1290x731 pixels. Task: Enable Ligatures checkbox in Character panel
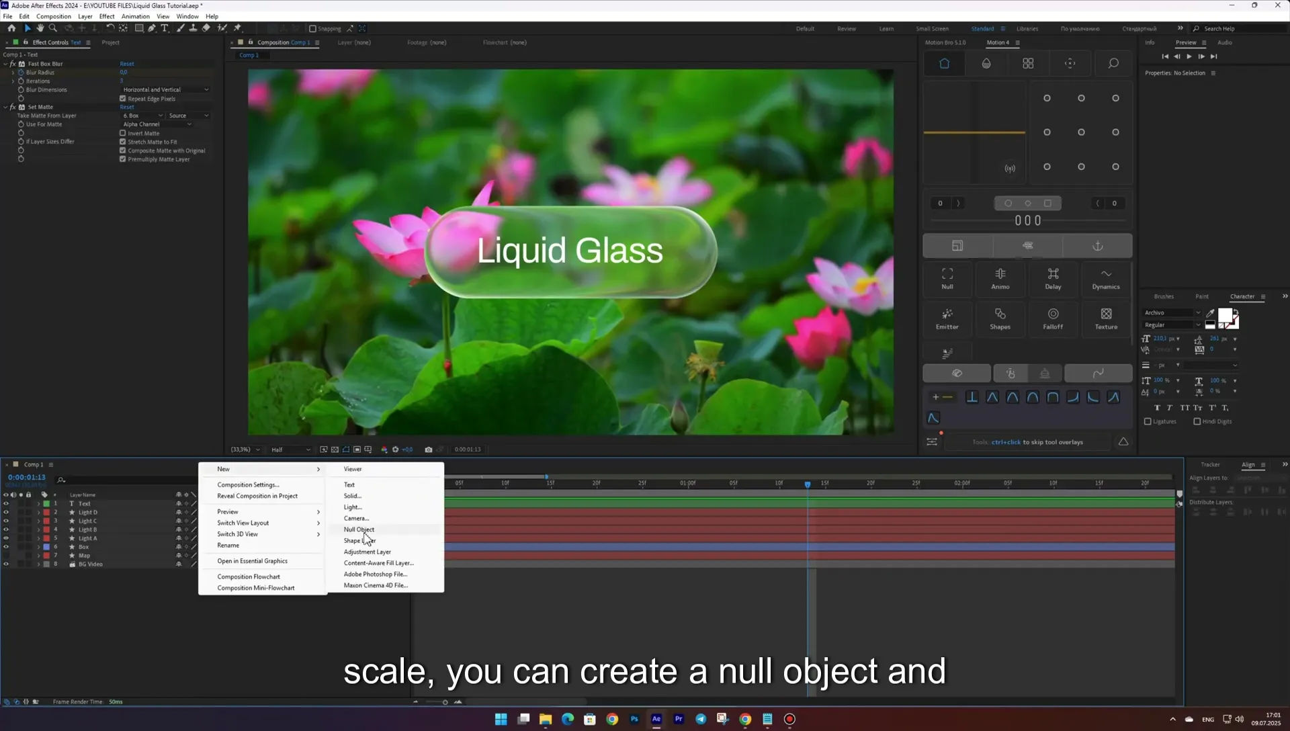pyautogui.click(x=1148, y=422)
